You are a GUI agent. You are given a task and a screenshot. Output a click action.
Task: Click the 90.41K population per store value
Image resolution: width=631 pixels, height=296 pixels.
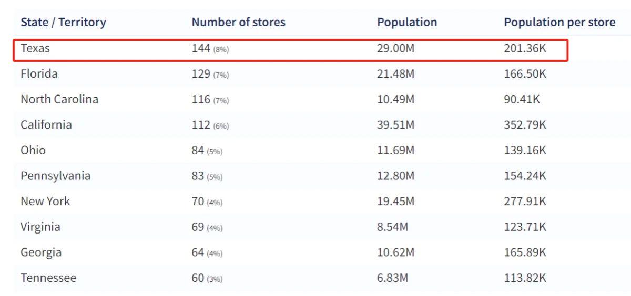tap(522, 99)
